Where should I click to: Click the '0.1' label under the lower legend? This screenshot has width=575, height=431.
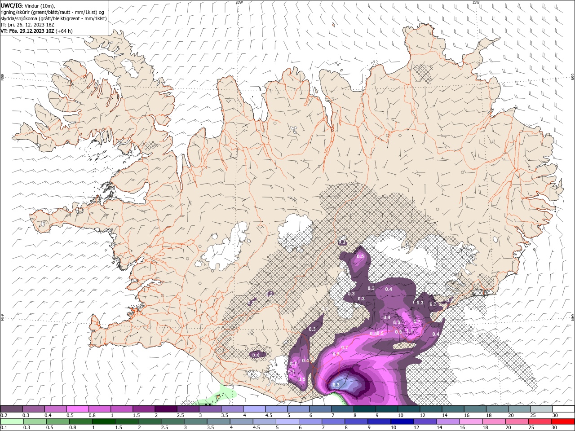click(4, 427)
